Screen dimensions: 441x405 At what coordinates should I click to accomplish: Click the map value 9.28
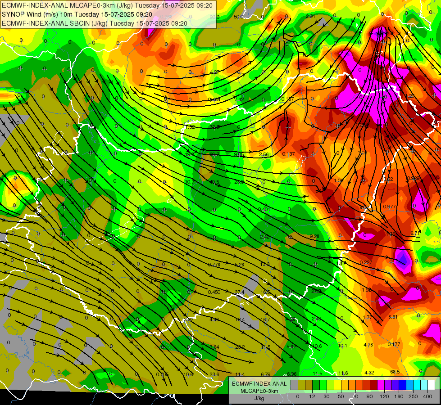(314, 236)
